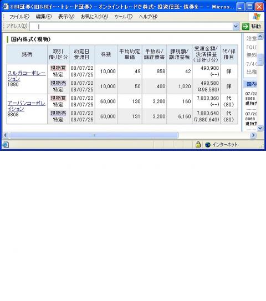
Task: Expand the address bar dropdown
Action: [236, 26]
